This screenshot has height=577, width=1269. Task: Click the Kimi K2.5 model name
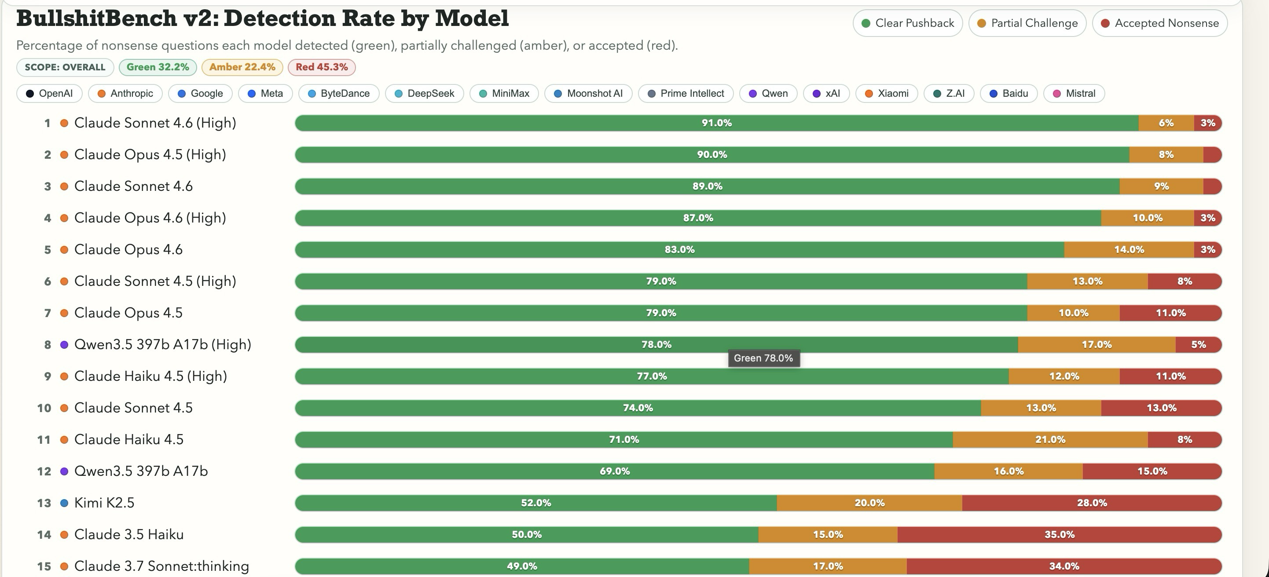click(x=104, y=503)
